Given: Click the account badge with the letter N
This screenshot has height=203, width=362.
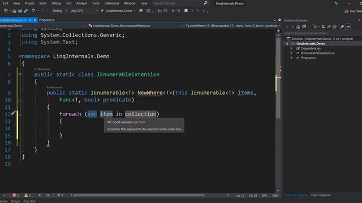Looking at the screenshot, I should point(336,3).
